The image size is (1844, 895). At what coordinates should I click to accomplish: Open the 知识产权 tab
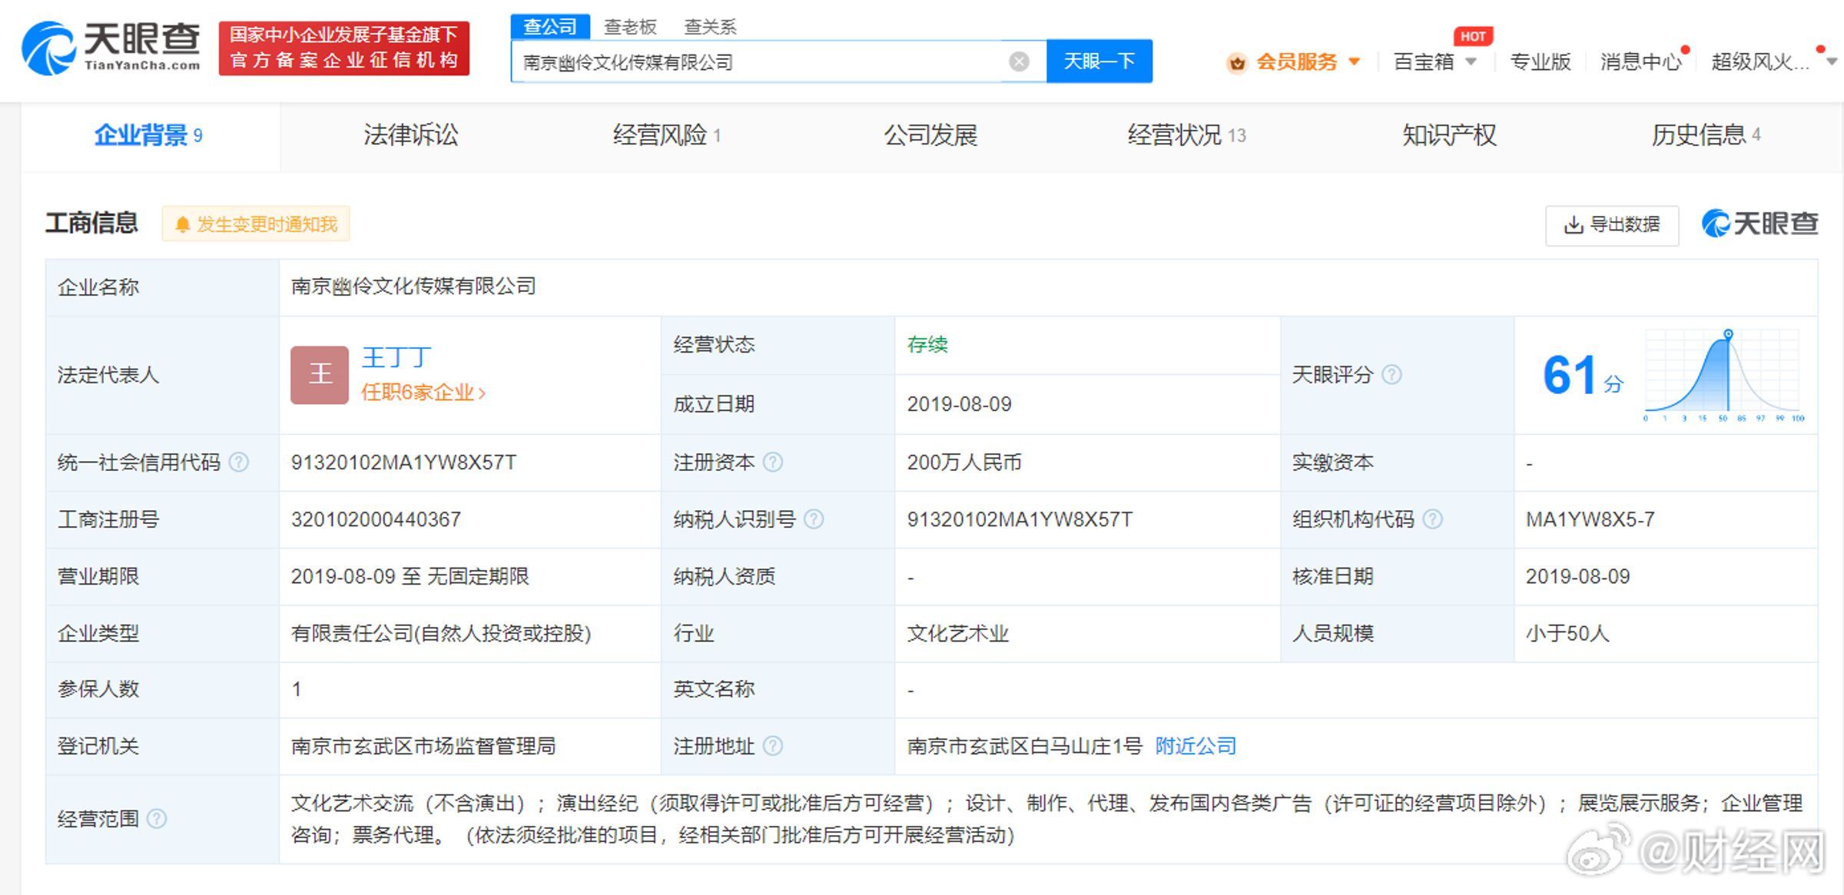(1449, 135)
